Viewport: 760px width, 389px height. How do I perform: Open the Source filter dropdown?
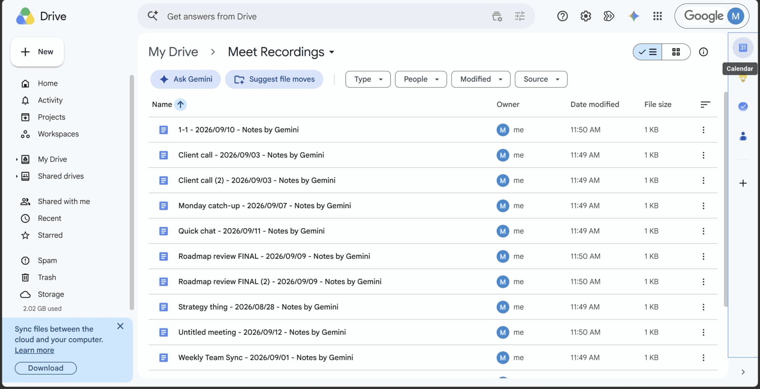pyautogui.click(x=541, y=79)
